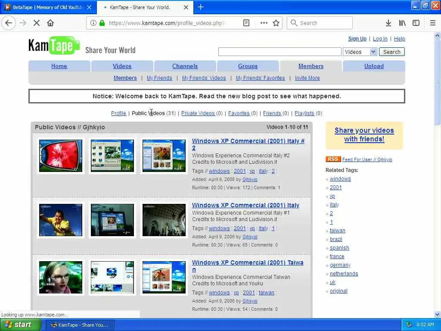Image resolution: width=441 pixels, height=331 pixels.
Task: Open the Videos navigation tab
Action: (x=122, y=66)
